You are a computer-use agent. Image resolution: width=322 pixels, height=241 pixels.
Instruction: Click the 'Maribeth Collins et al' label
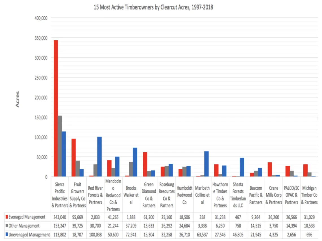coord(202,195)
